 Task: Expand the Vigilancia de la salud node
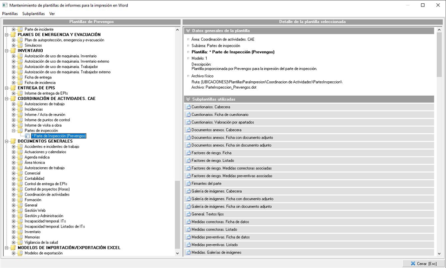(x=14, y=242)
